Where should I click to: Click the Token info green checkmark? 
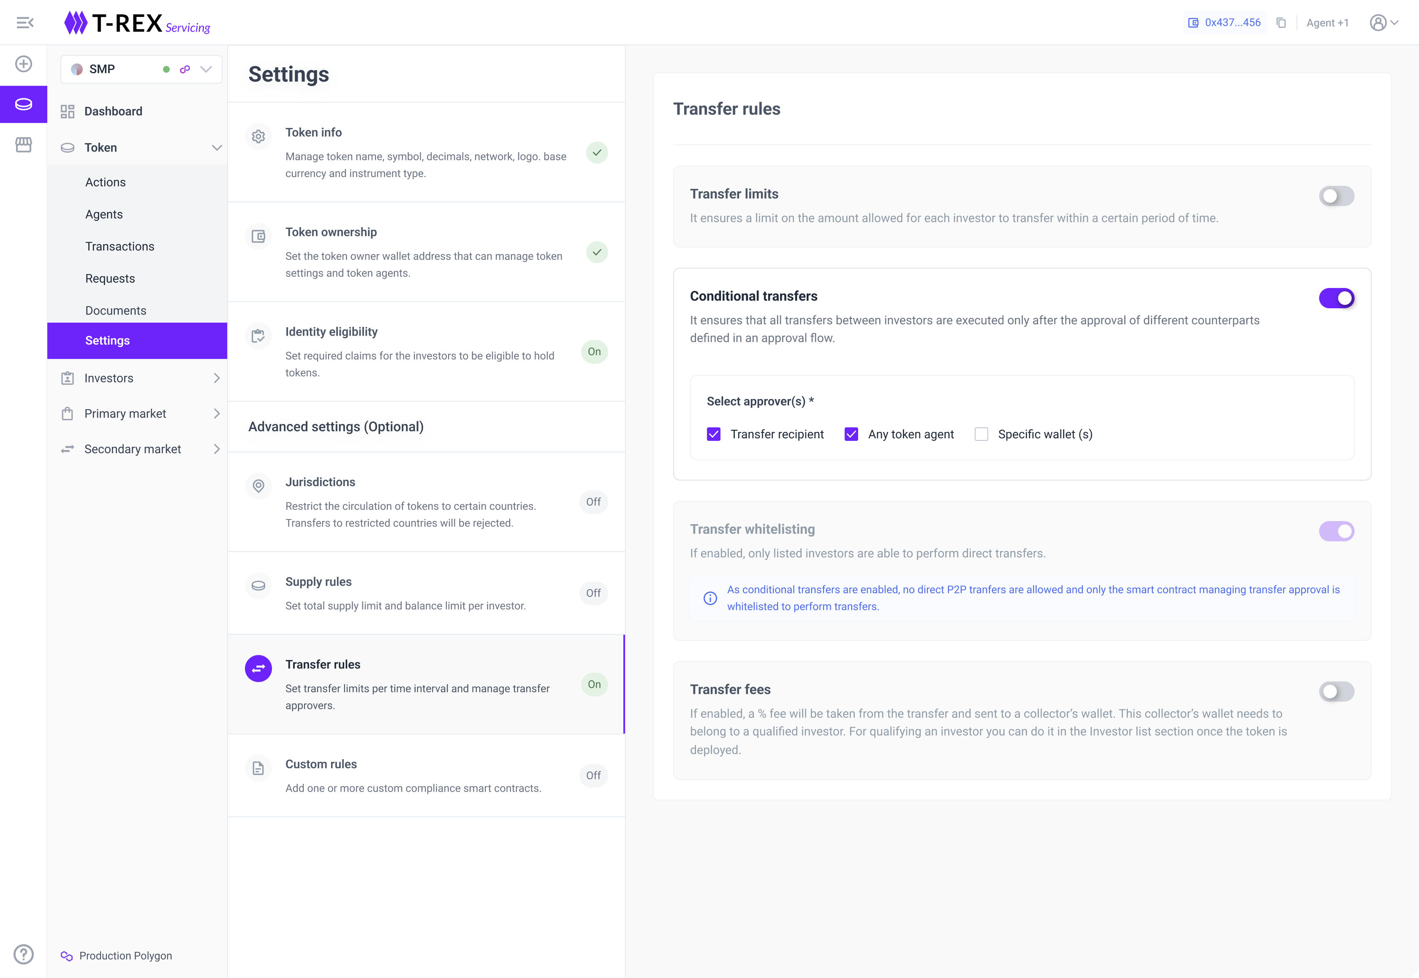[597, 152]
